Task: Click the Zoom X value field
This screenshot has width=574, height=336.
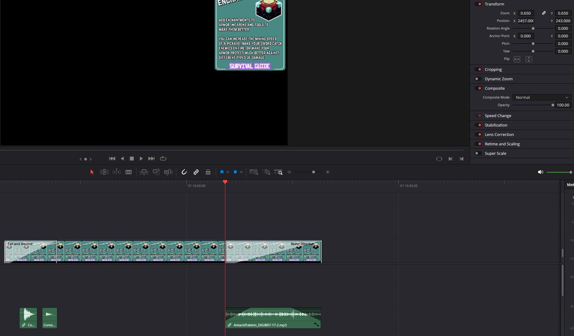Action: point(526,13)
